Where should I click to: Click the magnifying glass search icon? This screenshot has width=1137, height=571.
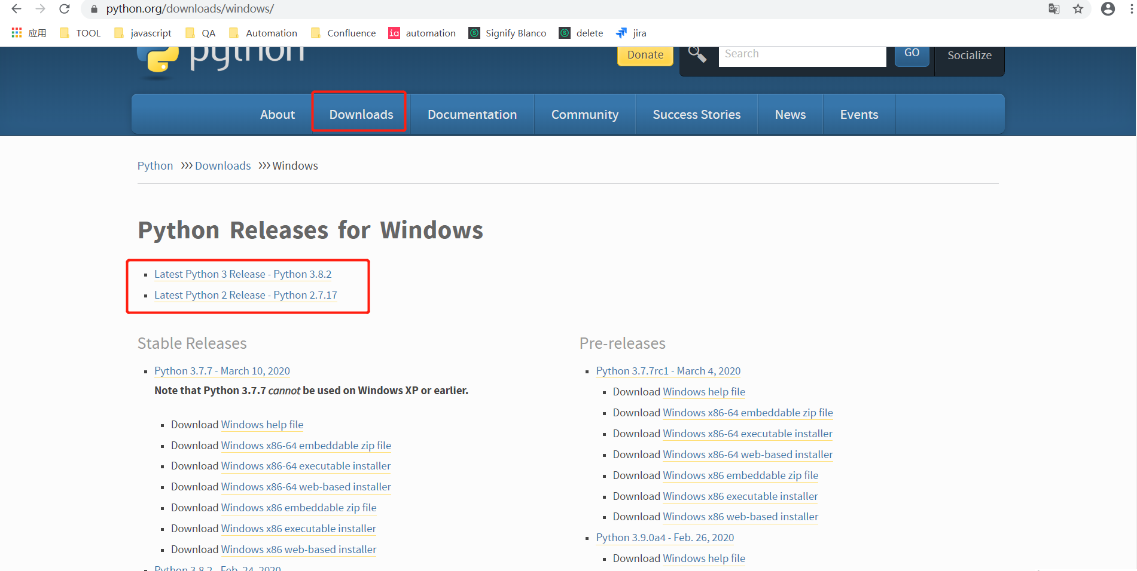697,54
